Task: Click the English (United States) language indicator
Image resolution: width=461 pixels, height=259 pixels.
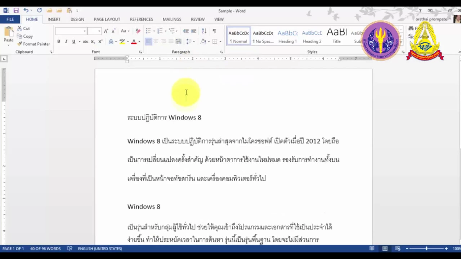Action: [x=100, y=249]
